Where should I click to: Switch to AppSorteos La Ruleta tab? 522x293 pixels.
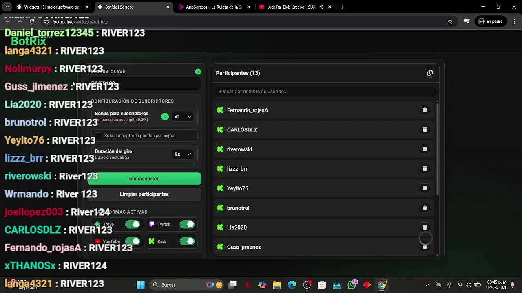coord(214,7)
